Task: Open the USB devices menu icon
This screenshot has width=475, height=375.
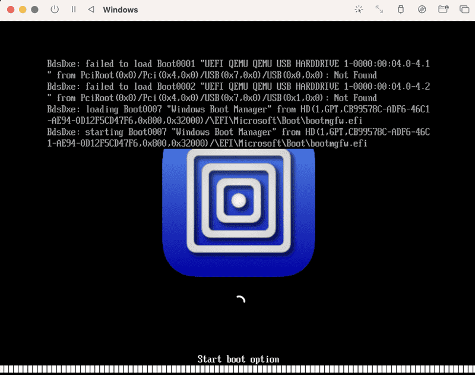Action: pos(400,10)
